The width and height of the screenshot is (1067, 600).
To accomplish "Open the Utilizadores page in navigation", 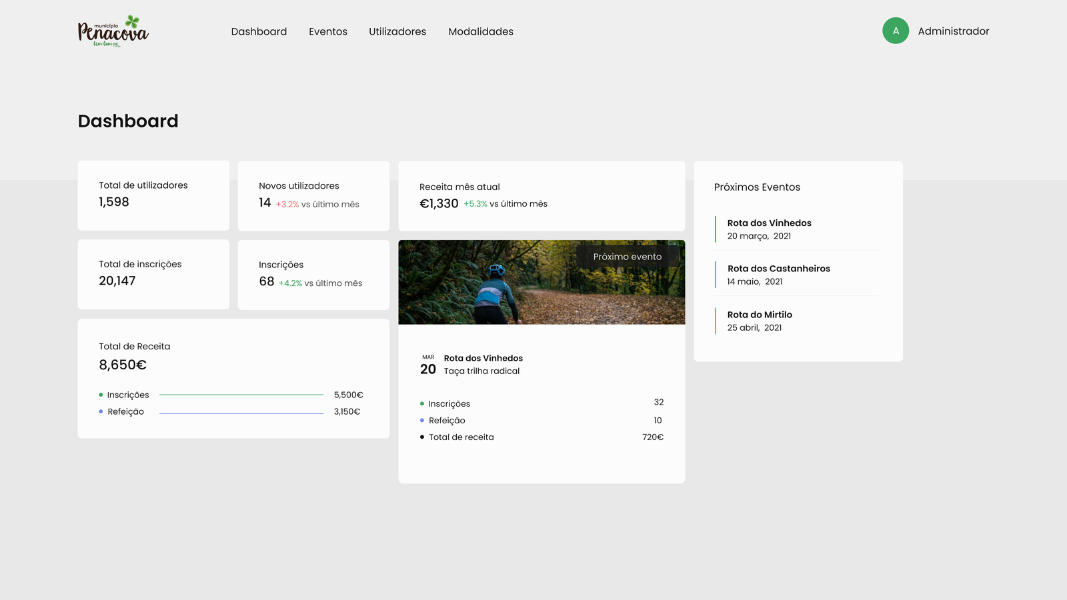I will click(397, 31).
